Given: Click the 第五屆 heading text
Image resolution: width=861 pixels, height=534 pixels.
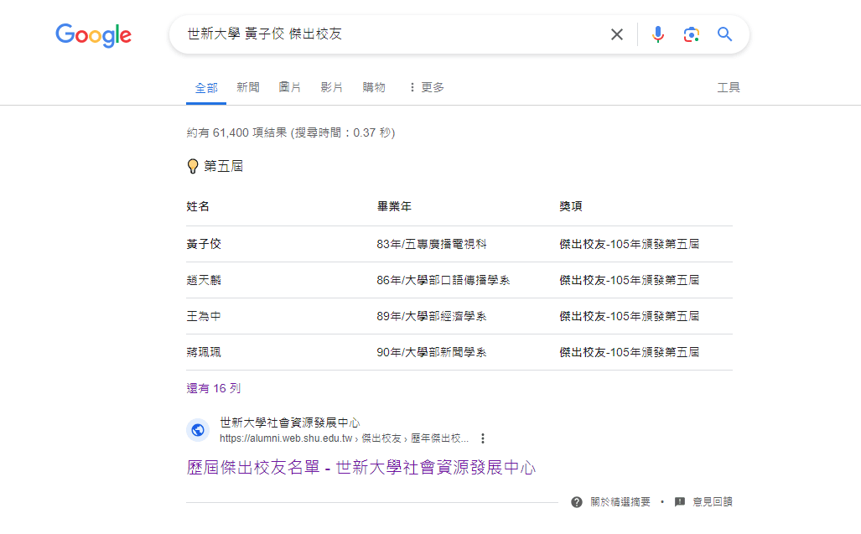Looking at the screenshot, I should click(224, 166).
